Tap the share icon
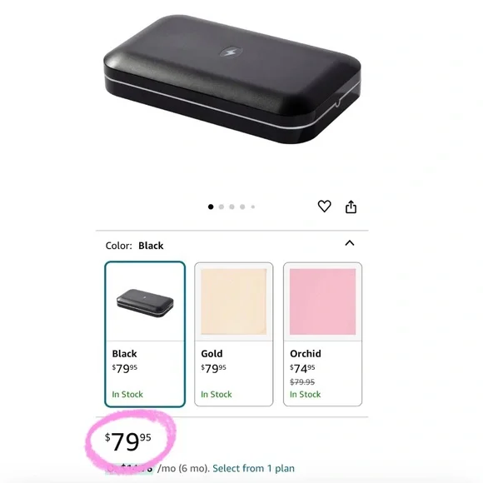This screenshot has width=483, height=483. click(x=351, y=207)
